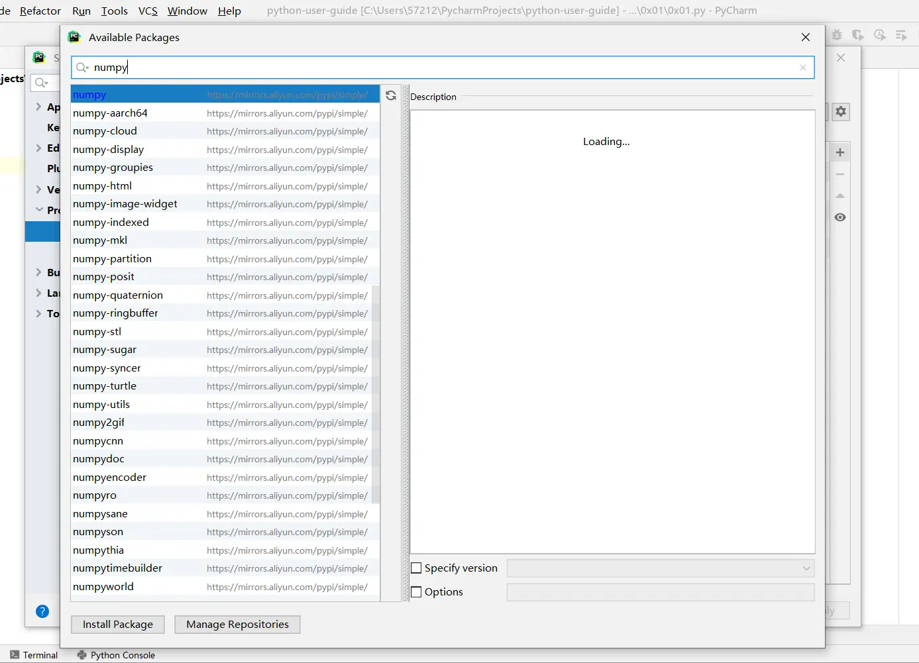Select numpy-ringbuffer package

(225, 313)
